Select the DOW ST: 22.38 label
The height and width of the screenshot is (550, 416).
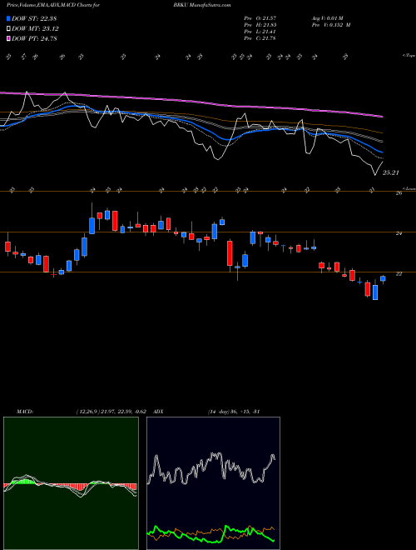tap(34, 18)
